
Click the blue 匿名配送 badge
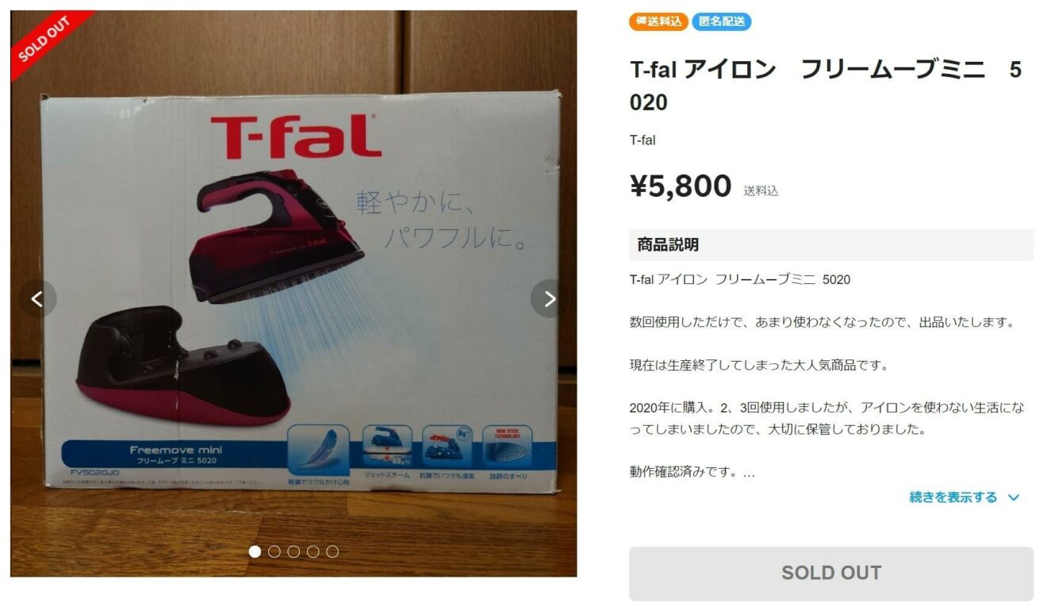point(721,21)
